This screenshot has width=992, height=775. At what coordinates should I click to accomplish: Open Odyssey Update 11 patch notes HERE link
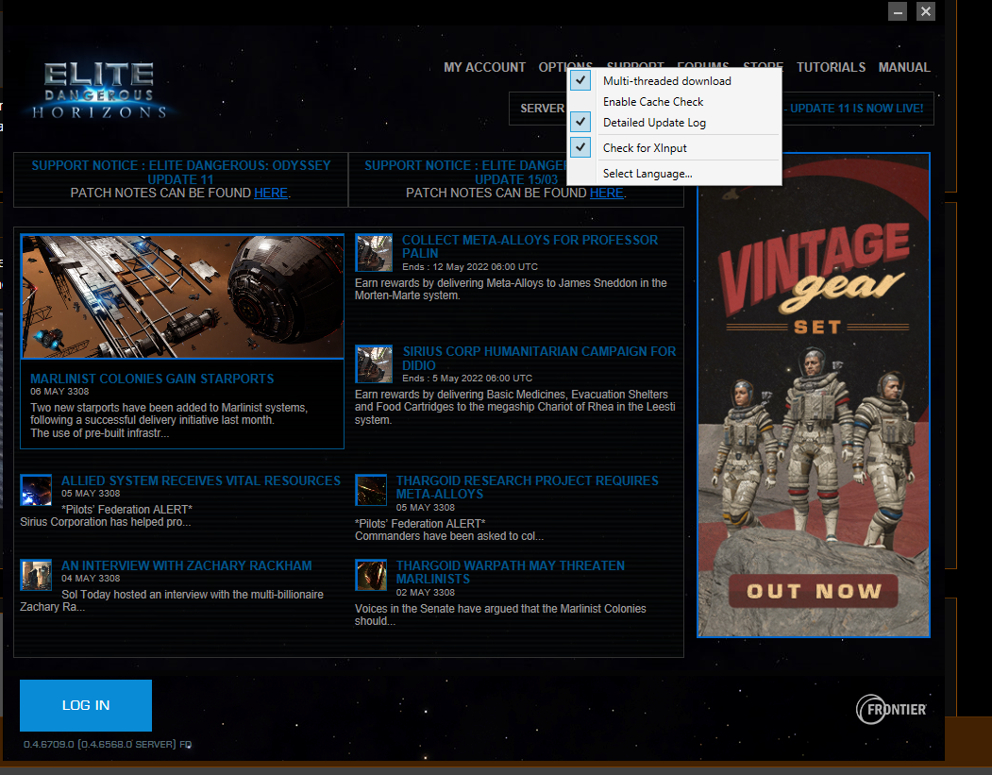(271, 193)
